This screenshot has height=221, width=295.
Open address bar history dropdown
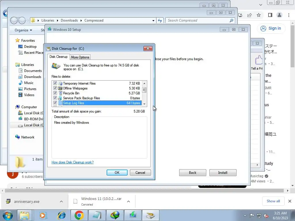(x=153, y=20)
